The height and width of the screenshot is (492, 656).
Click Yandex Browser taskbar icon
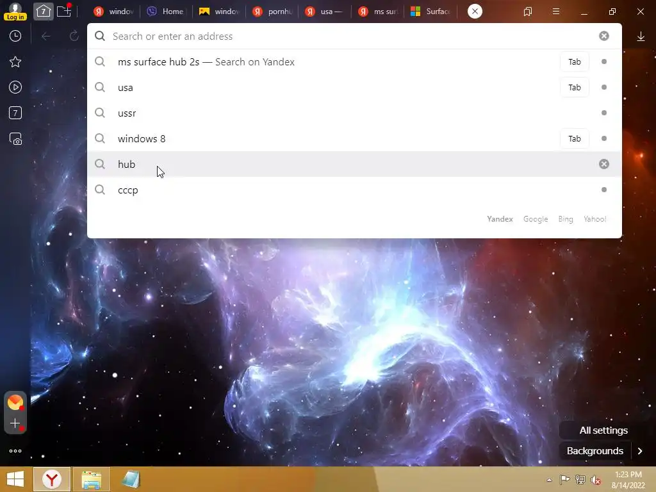click(x=51, y=479)
